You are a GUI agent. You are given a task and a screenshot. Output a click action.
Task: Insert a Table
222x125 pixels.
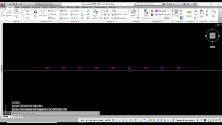point(52,18)
